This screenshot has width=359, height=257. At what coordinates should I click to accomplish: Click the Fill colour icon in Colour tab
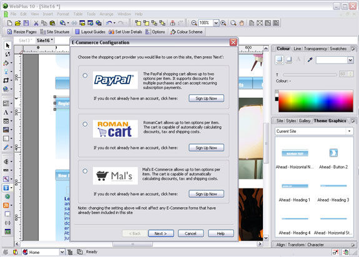279,60
